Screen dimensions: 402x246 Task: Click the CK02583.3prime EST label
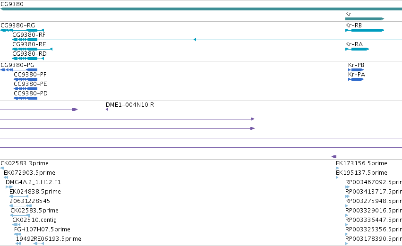(25, 163)
